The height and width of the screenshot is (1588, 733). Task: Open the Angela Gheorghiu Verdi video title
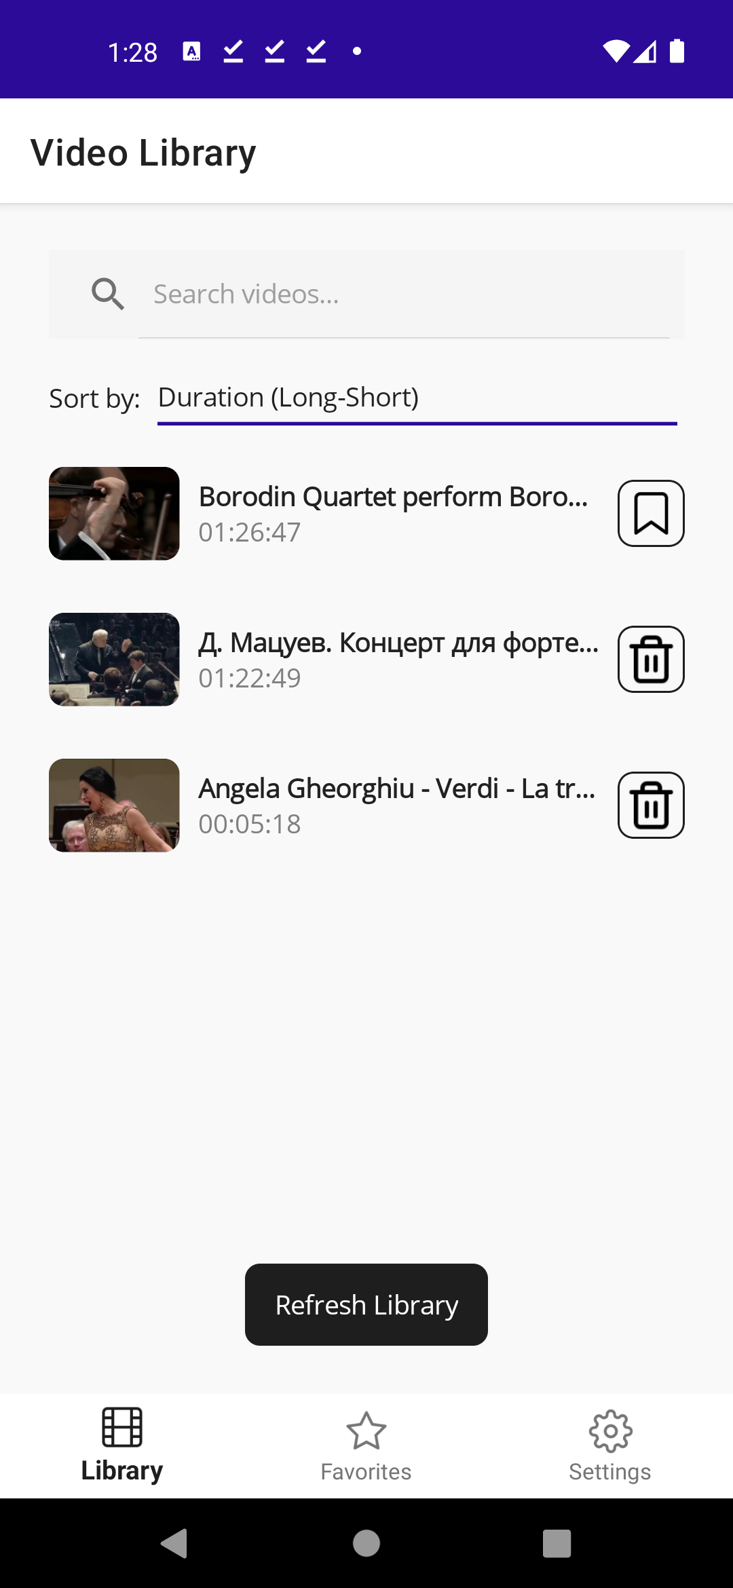(x=397, y=789)
